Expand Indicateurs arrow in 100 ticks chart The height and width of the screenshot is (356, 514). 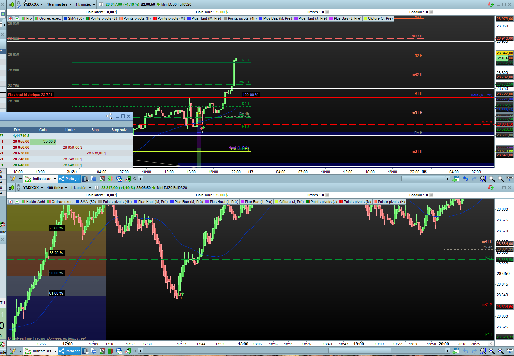55,351
